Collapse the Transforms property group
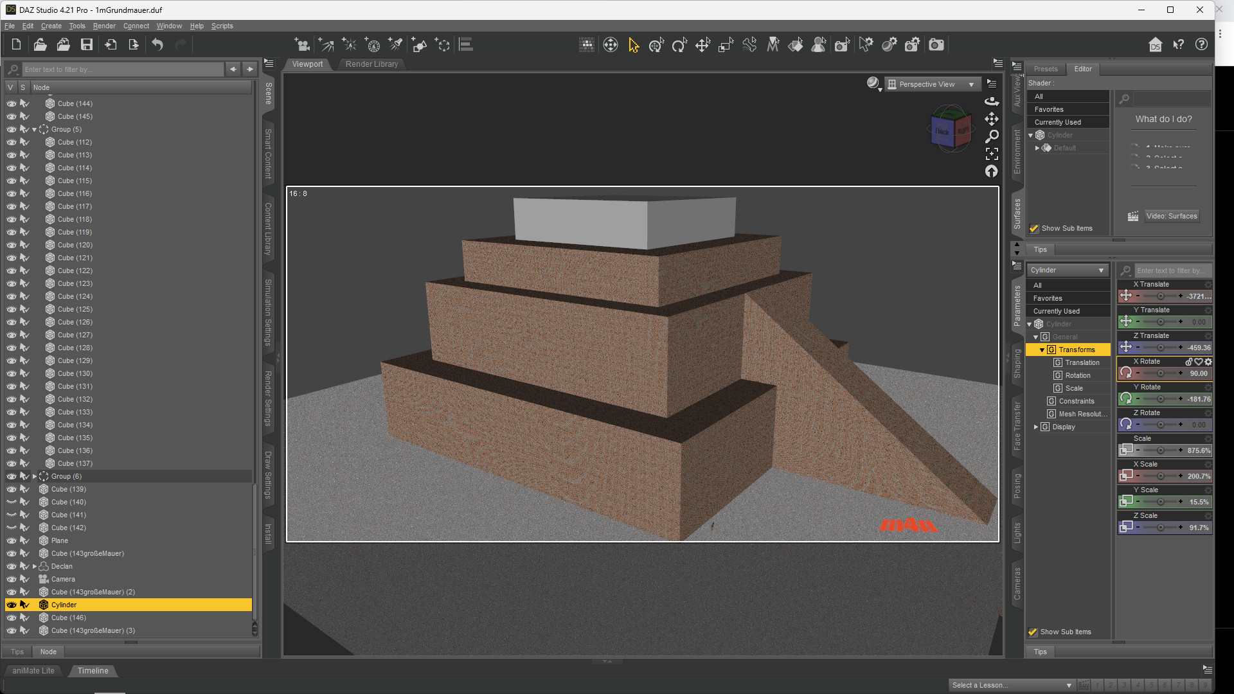This screenshot has width=1234, height=694. point(1042,350)
